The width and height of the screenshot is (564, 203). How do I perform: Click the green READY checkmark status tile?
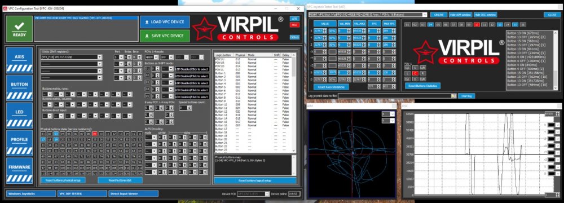click(x=19, y=28)
